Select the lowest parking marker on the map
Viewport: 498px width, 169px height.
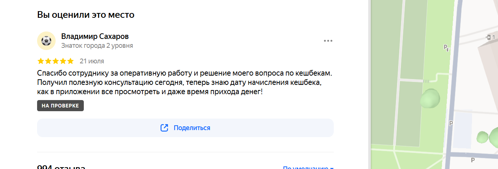(472, 160)
